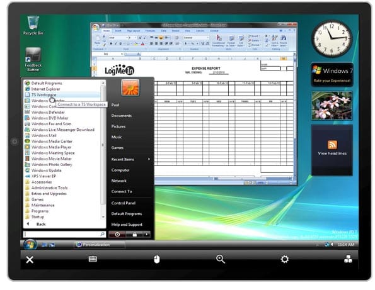The height and width of the screenshot is (290, 375).
Task: Tap the LogMeIn disconnect X icon
Action: point(30,259)
